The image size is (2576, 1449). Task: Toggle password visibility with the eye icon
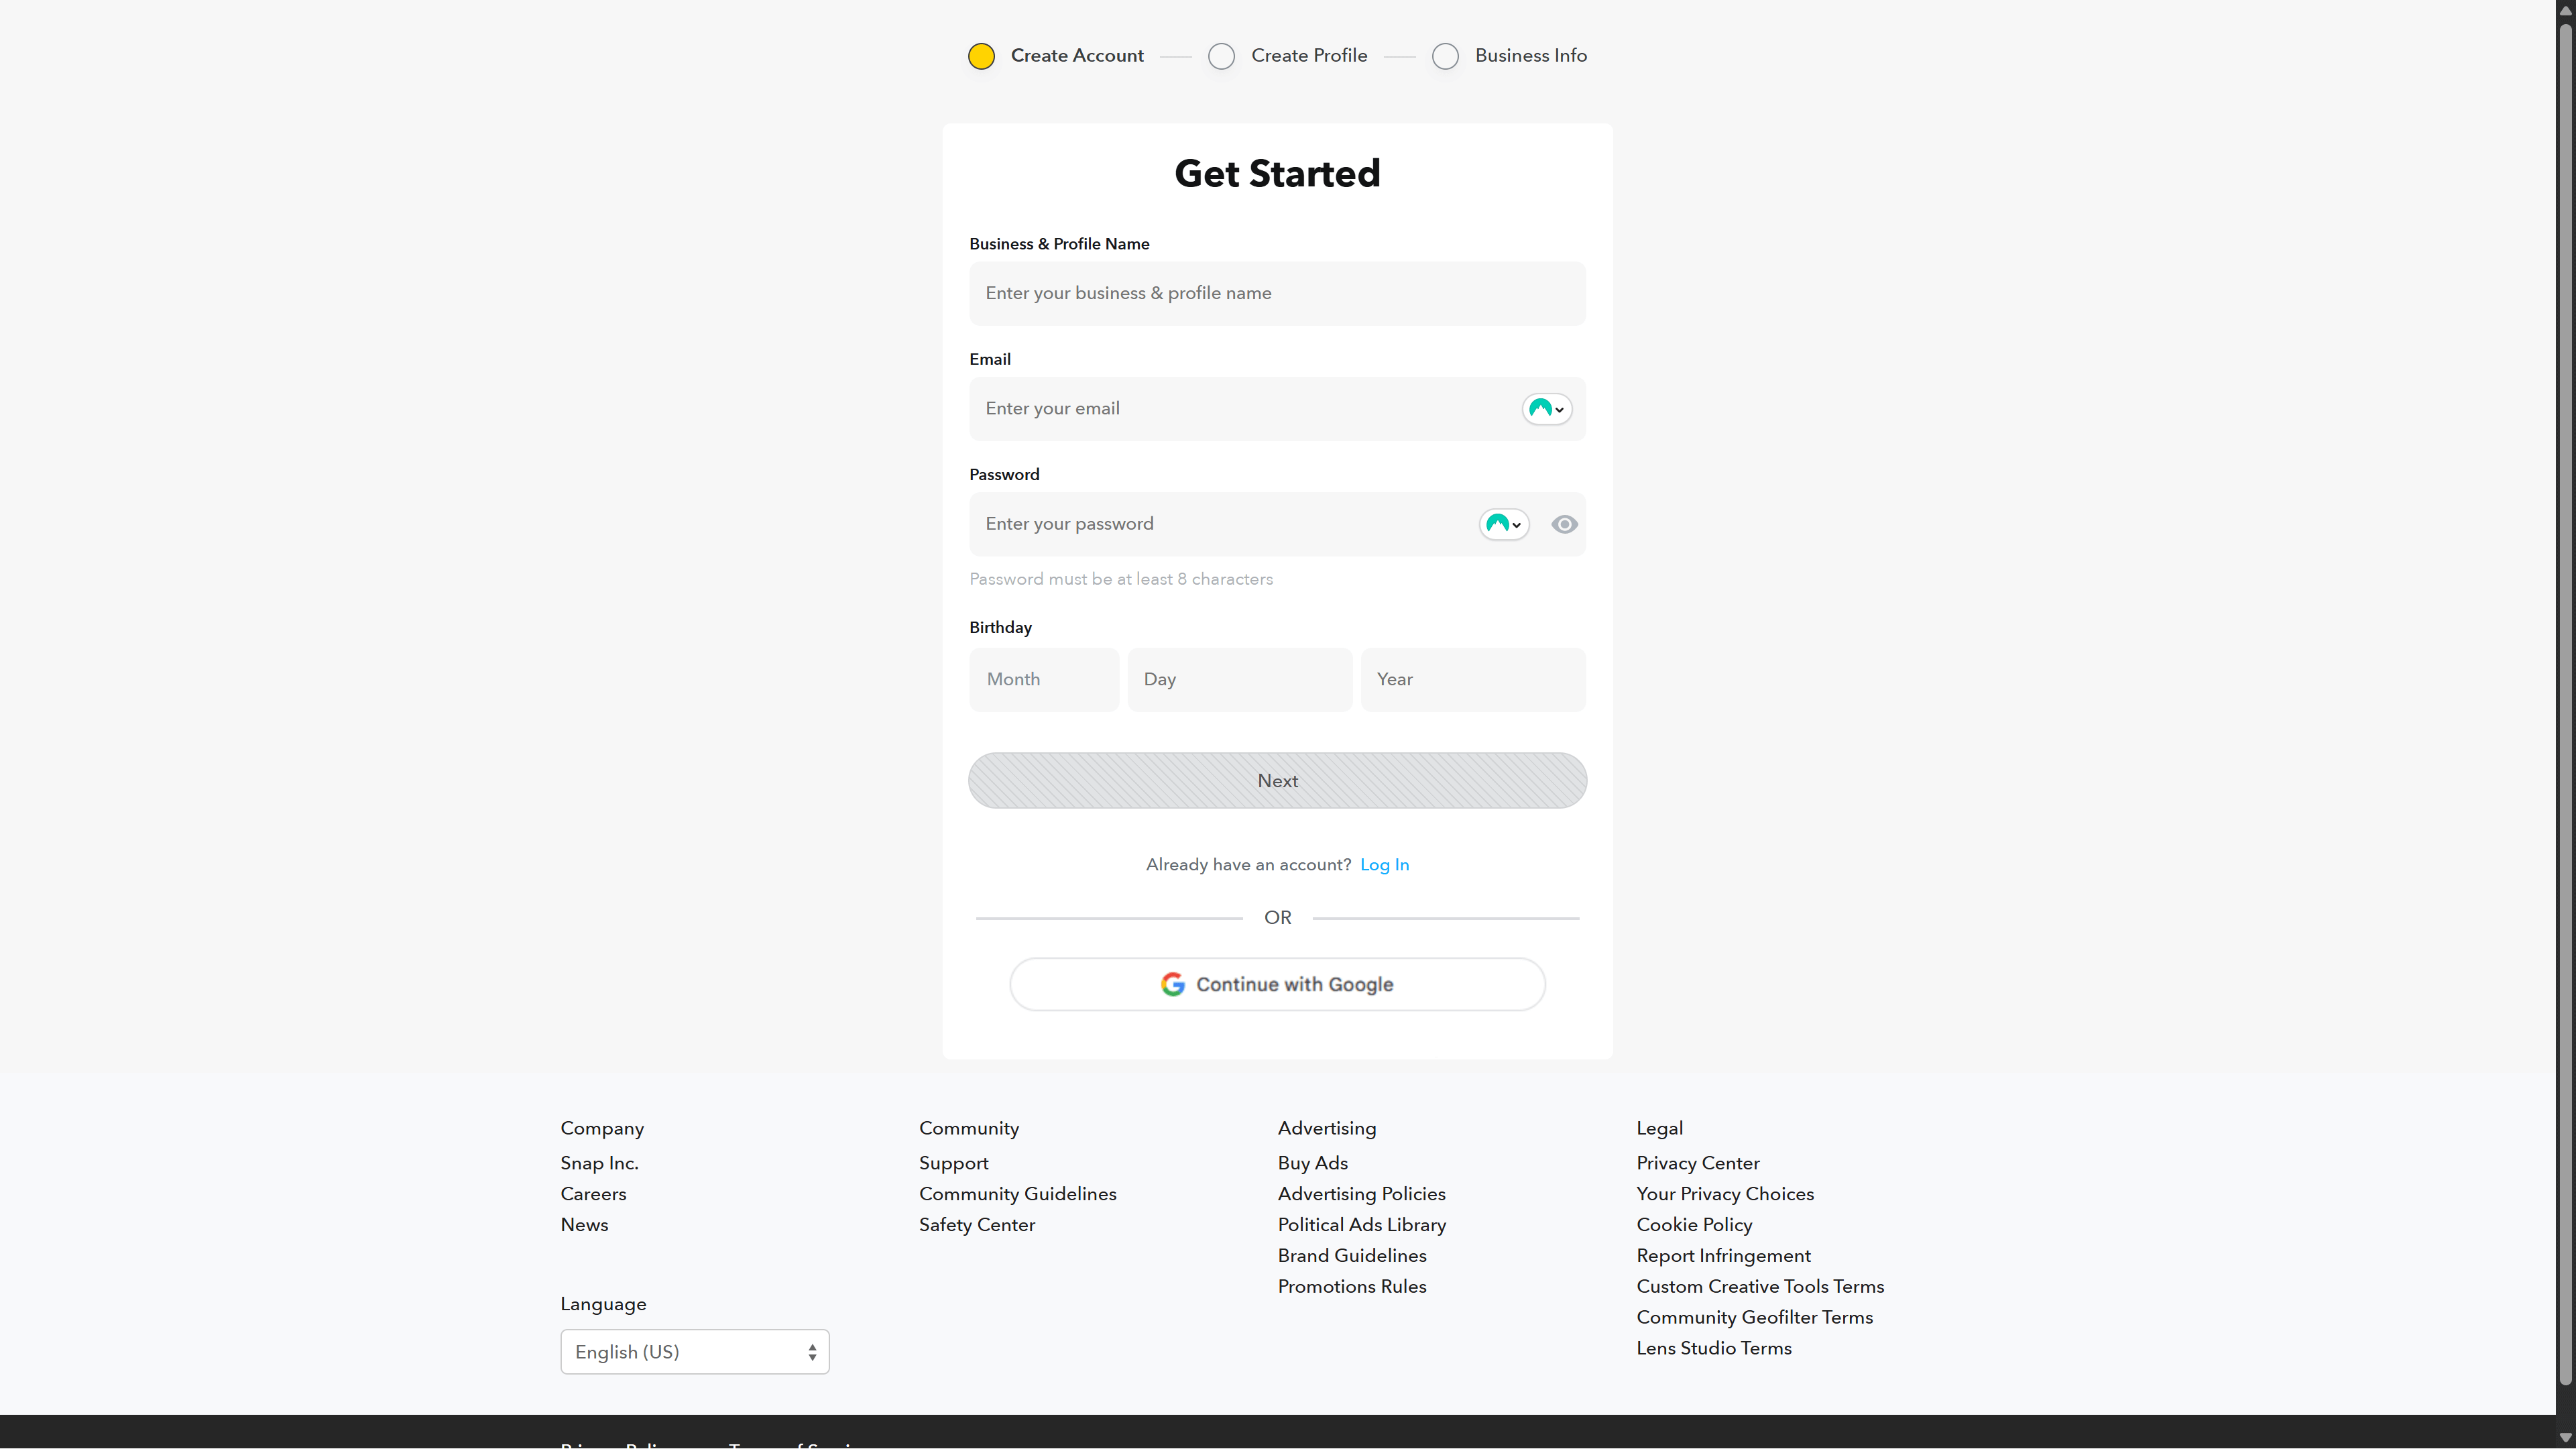(1564, 524)
